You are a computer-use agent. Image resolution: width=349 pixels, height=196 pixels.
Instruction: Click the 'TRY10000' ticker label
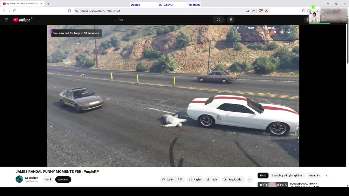coord(194,5)
